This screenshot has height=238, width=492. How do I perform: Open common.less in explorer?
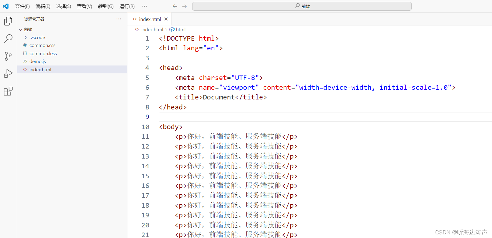coord(43,53)
